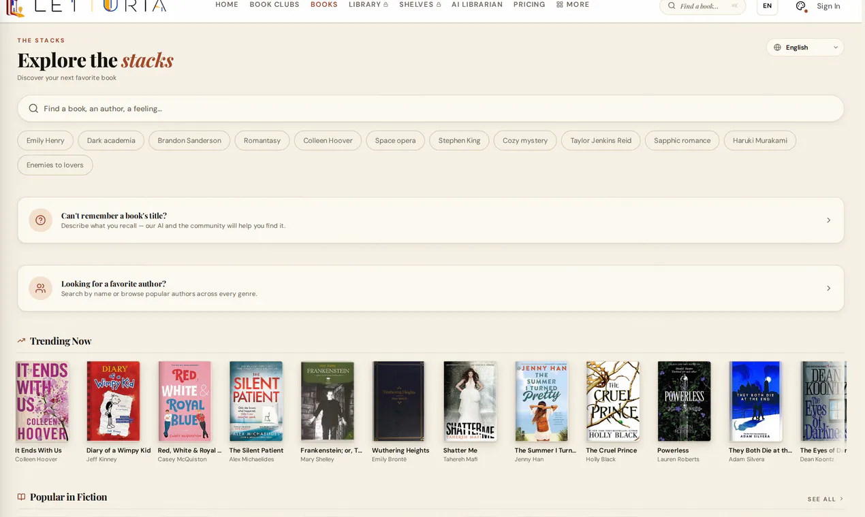Open the MORE menu
Viewport: 865px width, 517px height.
573,5
